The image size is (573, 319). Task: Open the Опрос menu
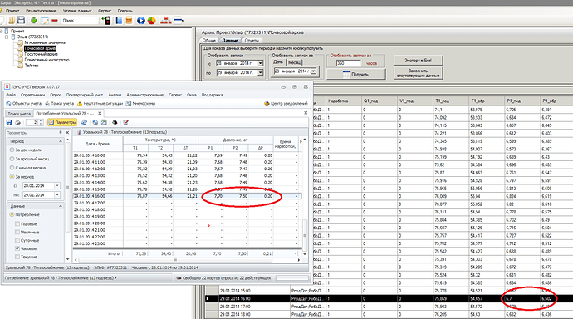pos(56,95)
